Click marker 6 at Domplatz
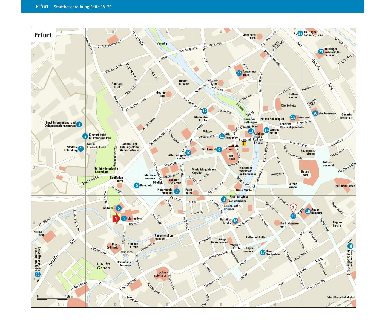This screenshot has width=388, height=331. (x=137, y=185)
